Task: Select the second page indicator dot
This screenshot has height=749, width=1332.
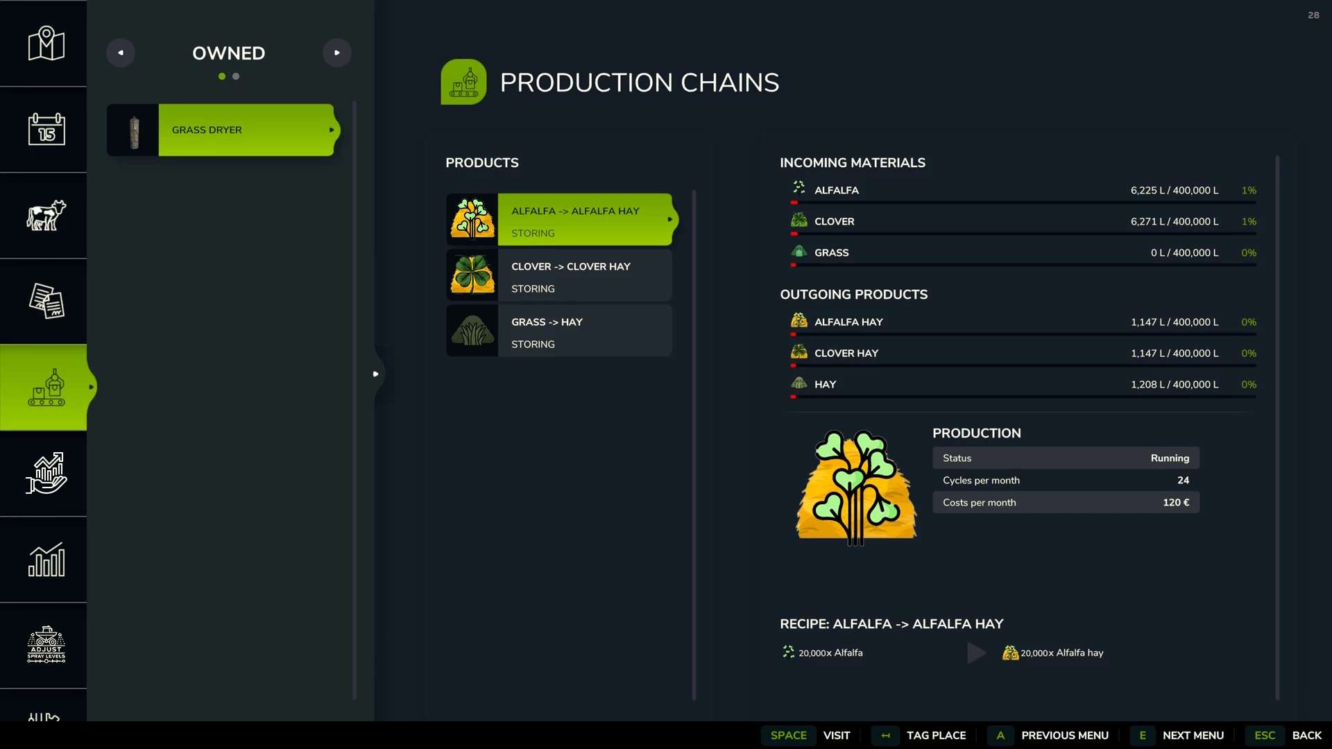Action: [236, 76]
